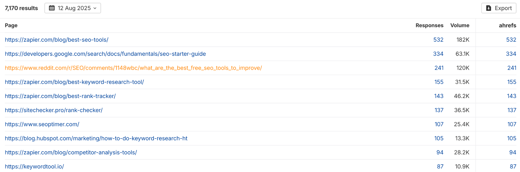520x172 pixels.
Task: Open the HubSpot keyword research link
Action: (x=96, y=138)
